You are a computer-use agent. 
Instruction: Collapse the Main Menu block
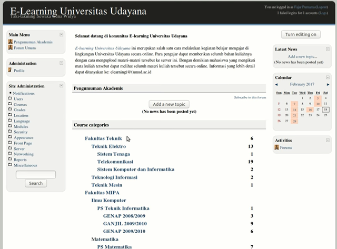(61, 35)
